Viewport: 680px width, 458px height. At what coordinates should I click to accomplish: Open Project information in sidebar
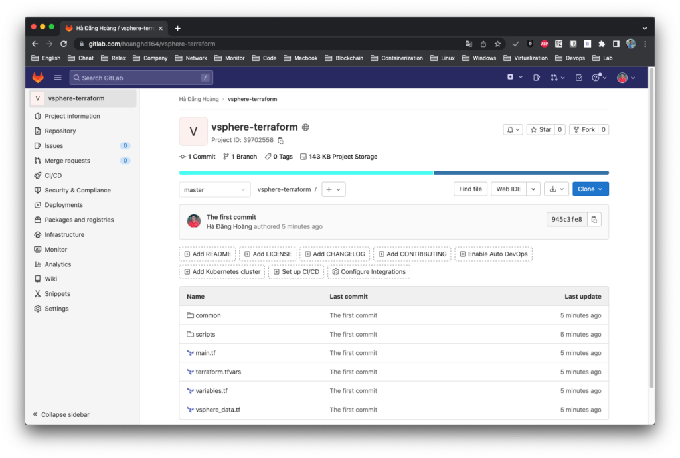tap(82, 116)
